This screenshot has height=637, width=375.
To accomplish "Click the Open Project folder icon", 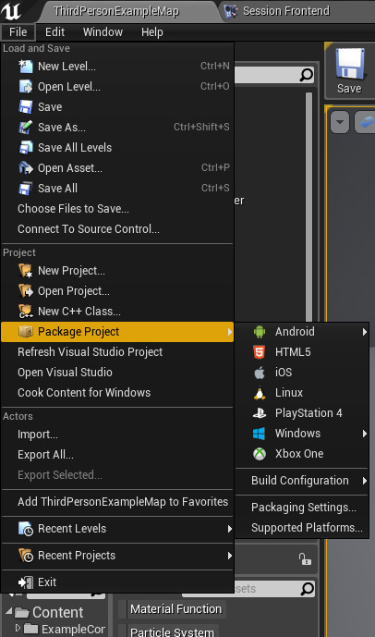I will pyautogui.click(x=26, y=291).
